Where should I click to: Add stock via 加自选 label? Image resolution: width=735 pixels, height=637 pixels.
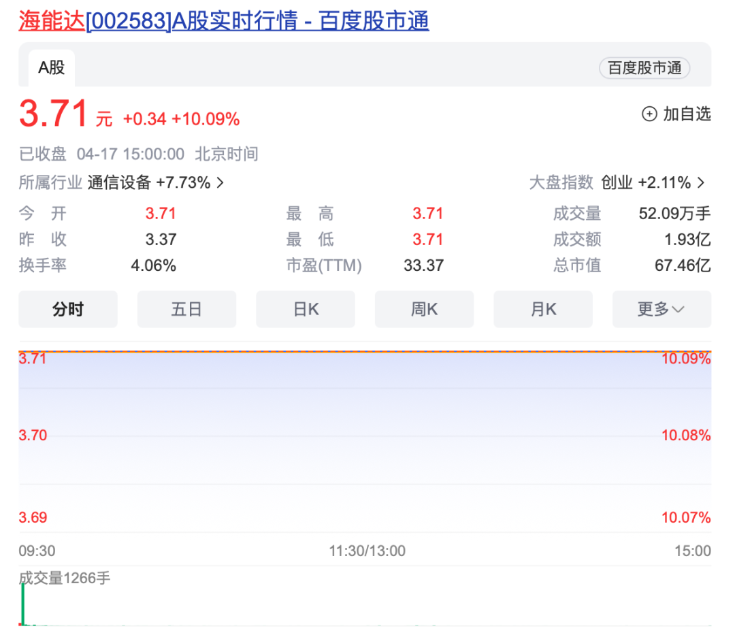coord(687,114)
